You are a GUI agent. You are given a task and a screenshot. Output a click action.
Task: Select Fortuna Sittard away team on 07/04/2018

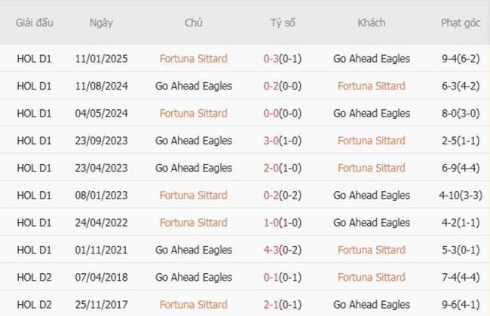tap(371, 278)
